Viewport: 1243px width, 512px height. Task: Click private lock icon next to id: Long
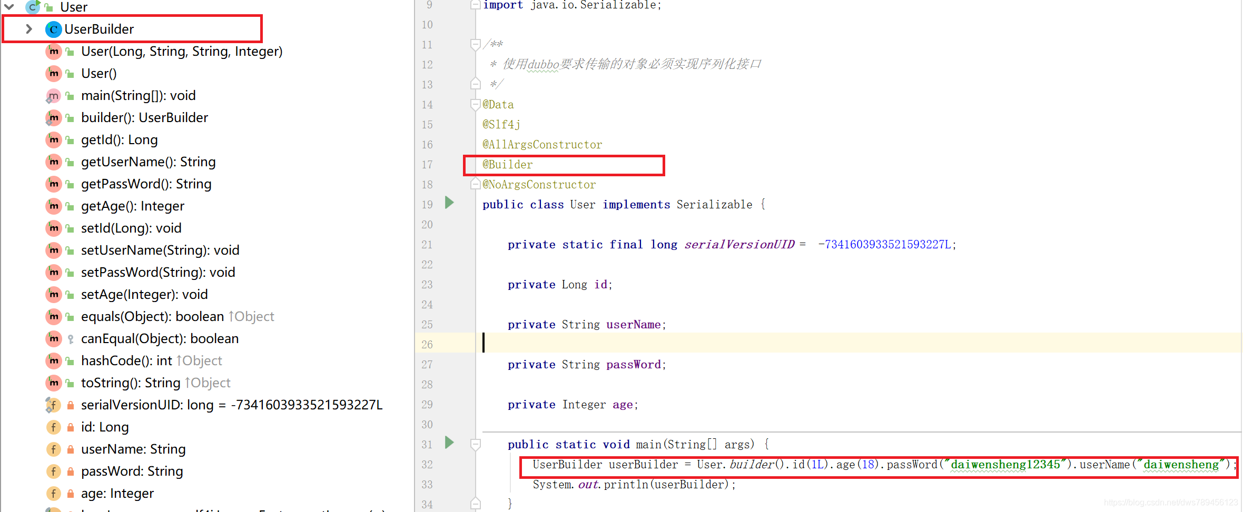(70, 427)
